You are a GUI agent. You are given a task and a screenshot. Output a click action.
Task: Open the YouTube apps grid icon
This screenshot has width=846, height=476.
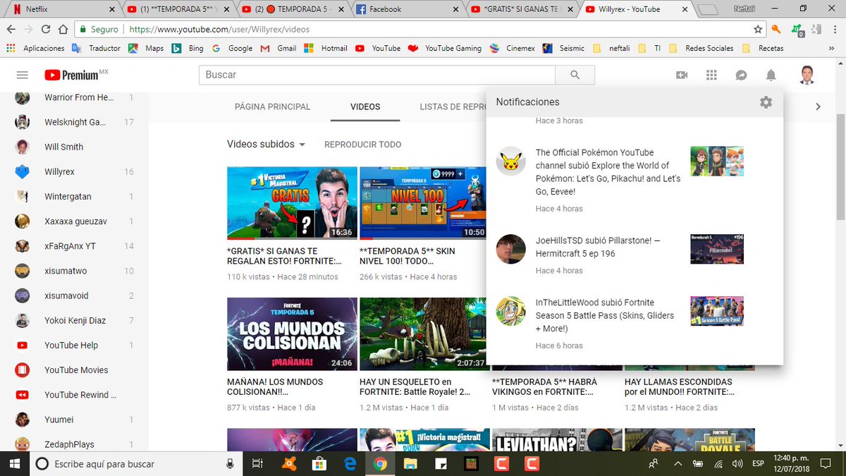point(711,75)
